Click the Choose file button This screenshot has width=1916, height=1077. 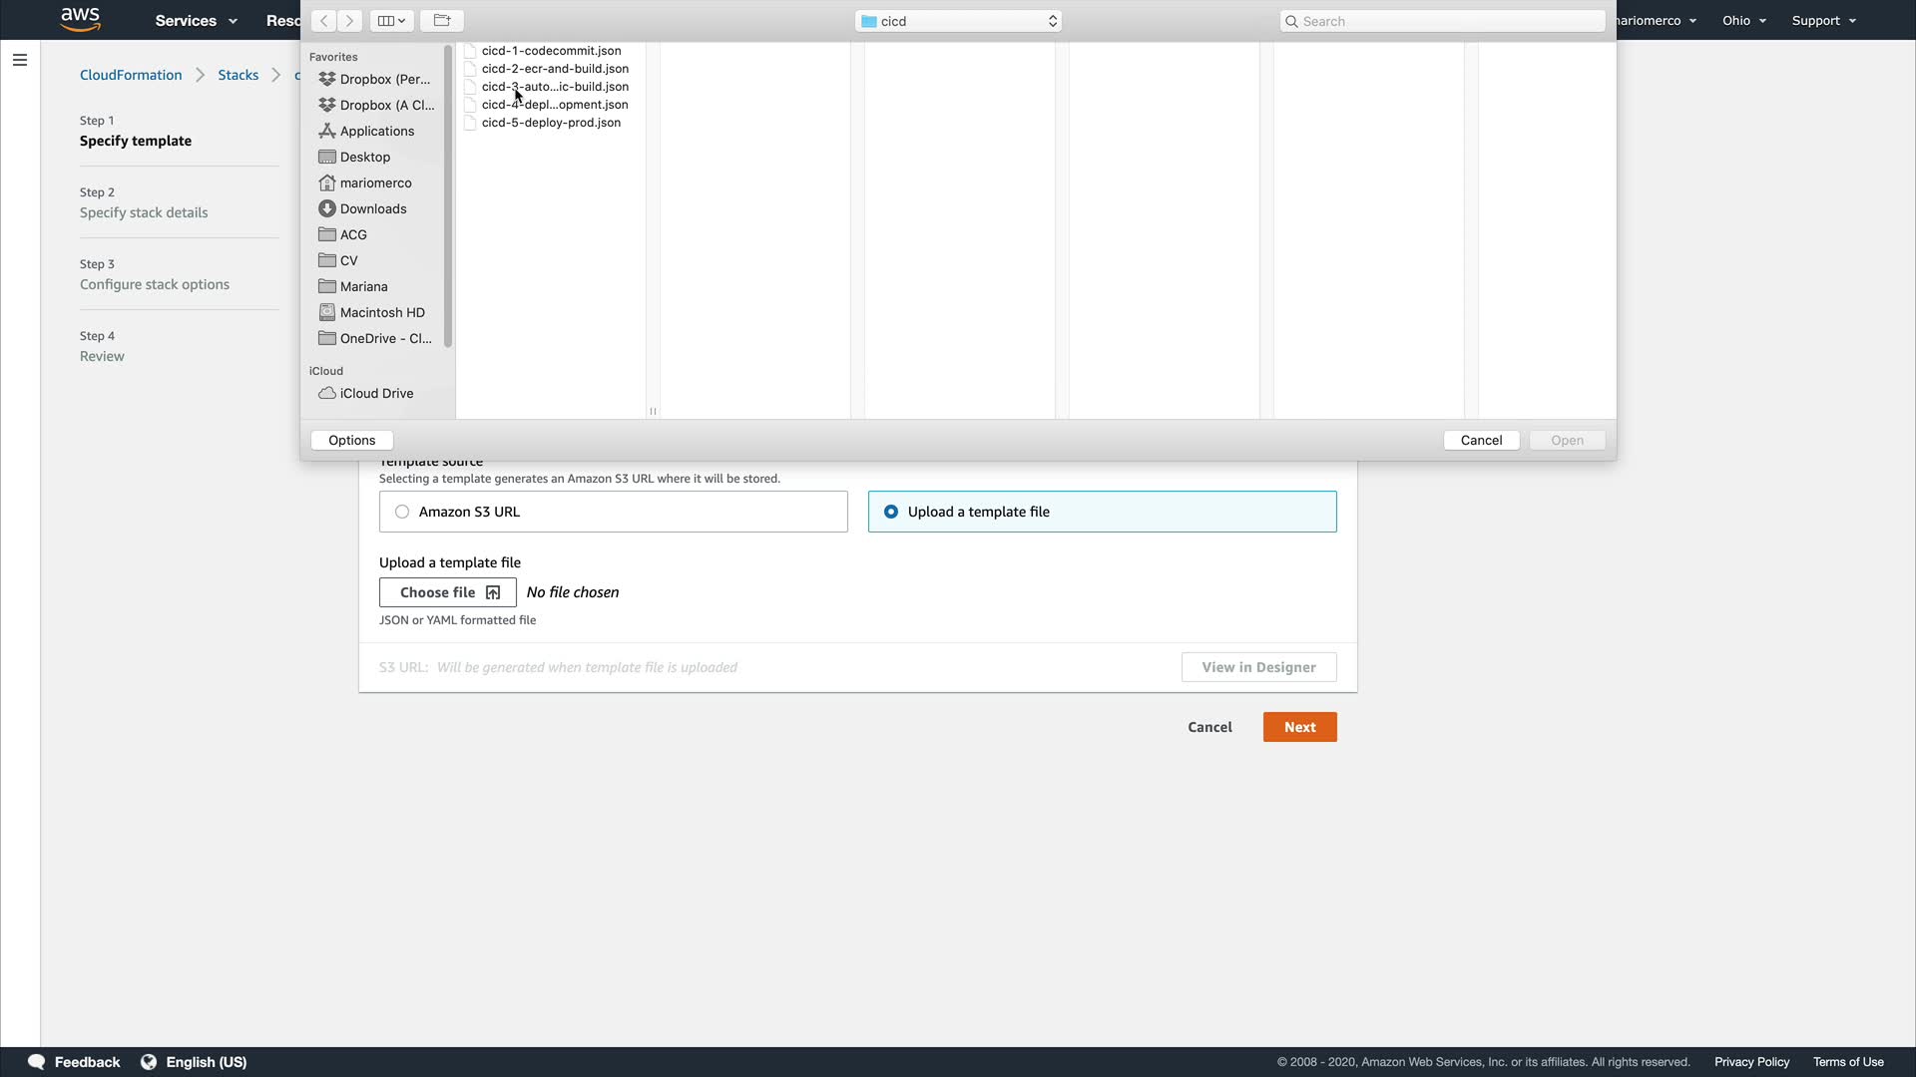tap(448, 592)
